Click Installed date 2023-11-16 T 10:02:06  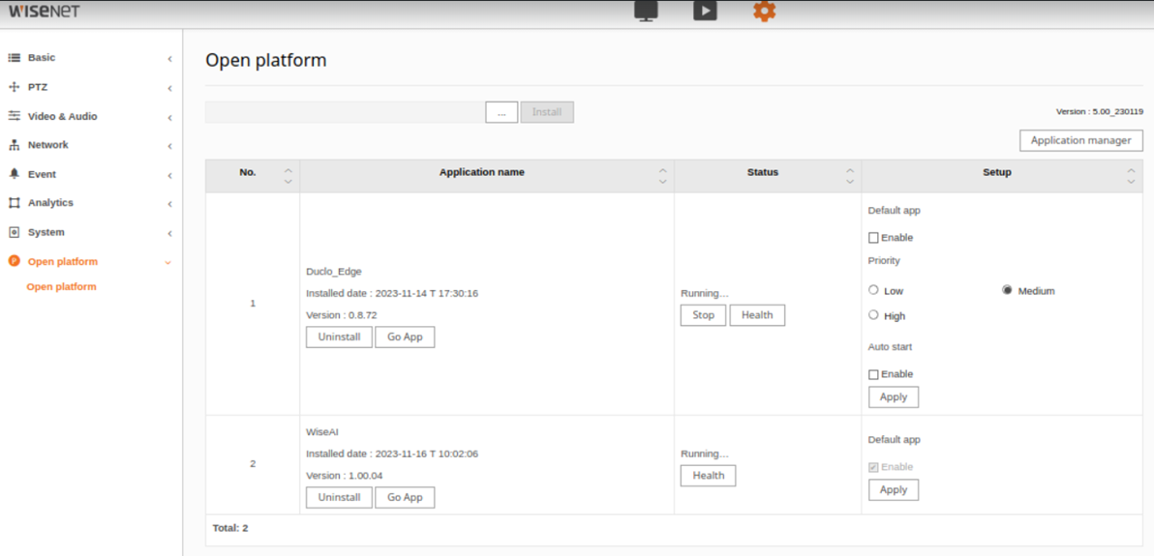point(392,454)
